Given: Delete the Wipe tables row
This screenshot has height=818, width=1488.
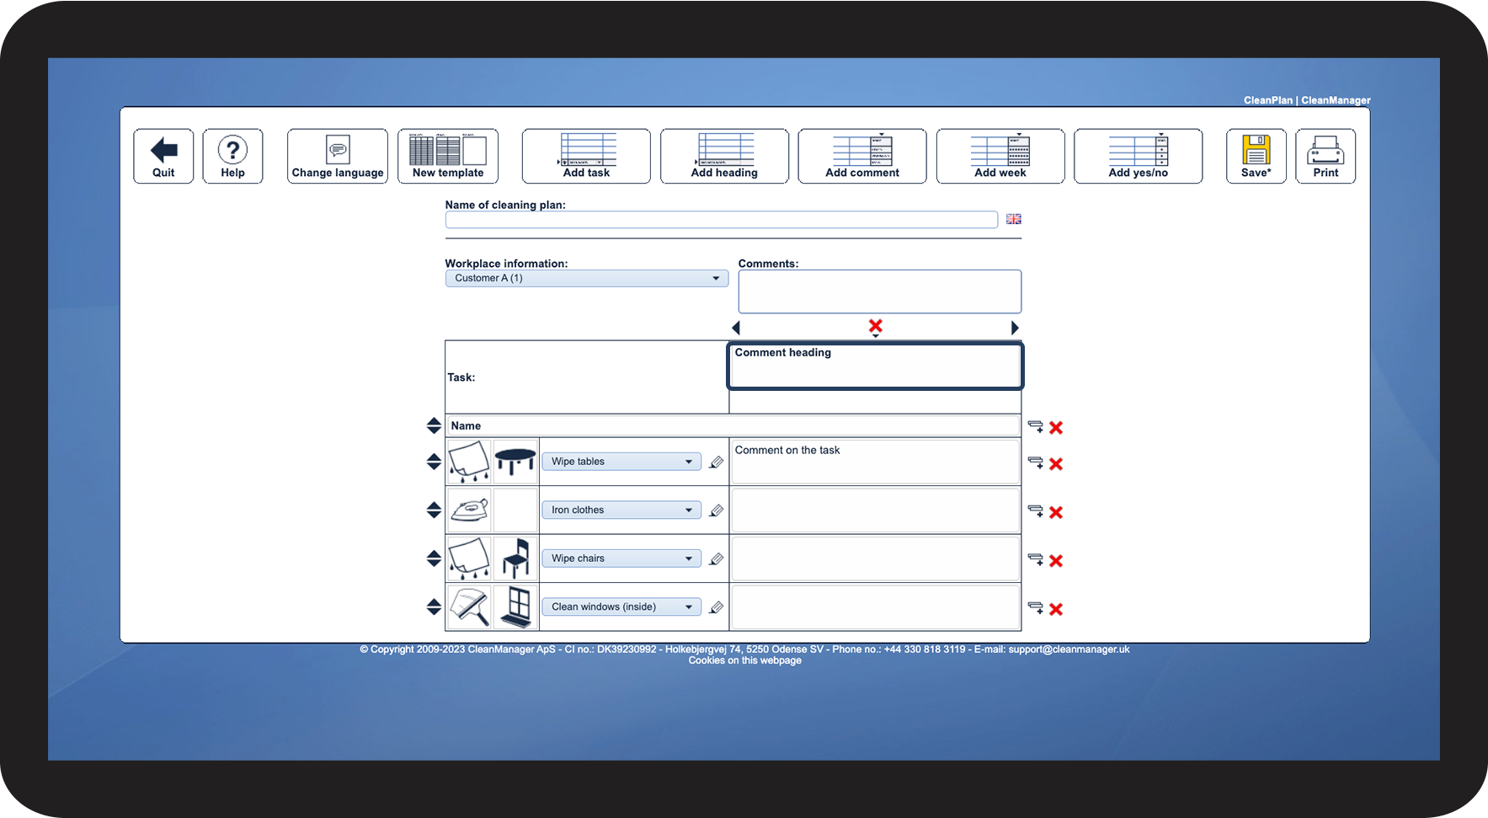Looking at the screenshot, I should click(x=1056, y=464).
